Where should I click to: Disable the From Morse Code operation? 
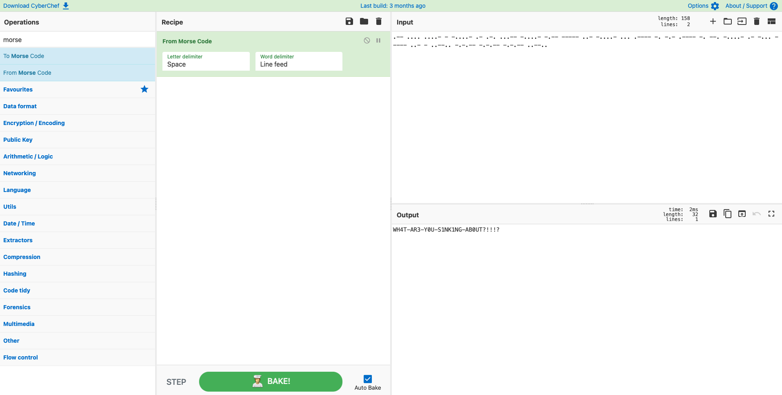click(367, 41)
